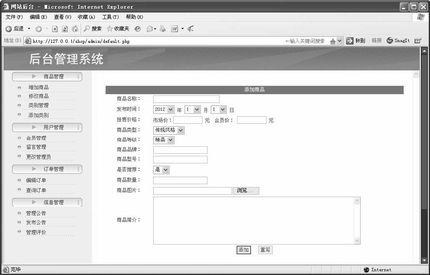Launch the Messenger bird icon

click(x=191, y=29)
